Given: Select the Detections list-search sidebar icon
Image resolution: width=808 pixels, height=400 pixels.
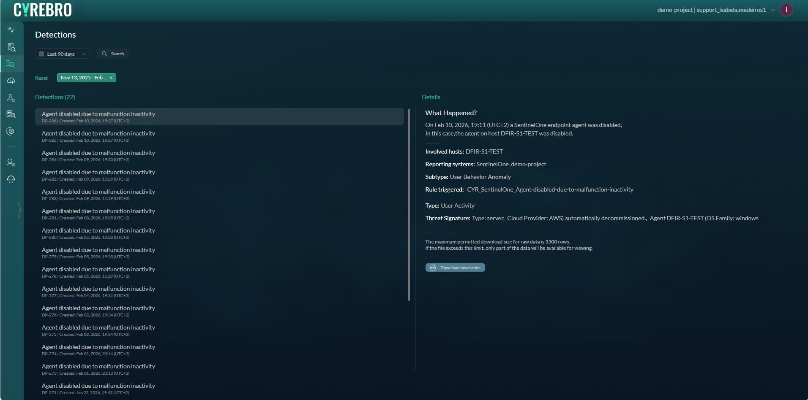Looking at the screenshot, I should [x=11, y=64].
